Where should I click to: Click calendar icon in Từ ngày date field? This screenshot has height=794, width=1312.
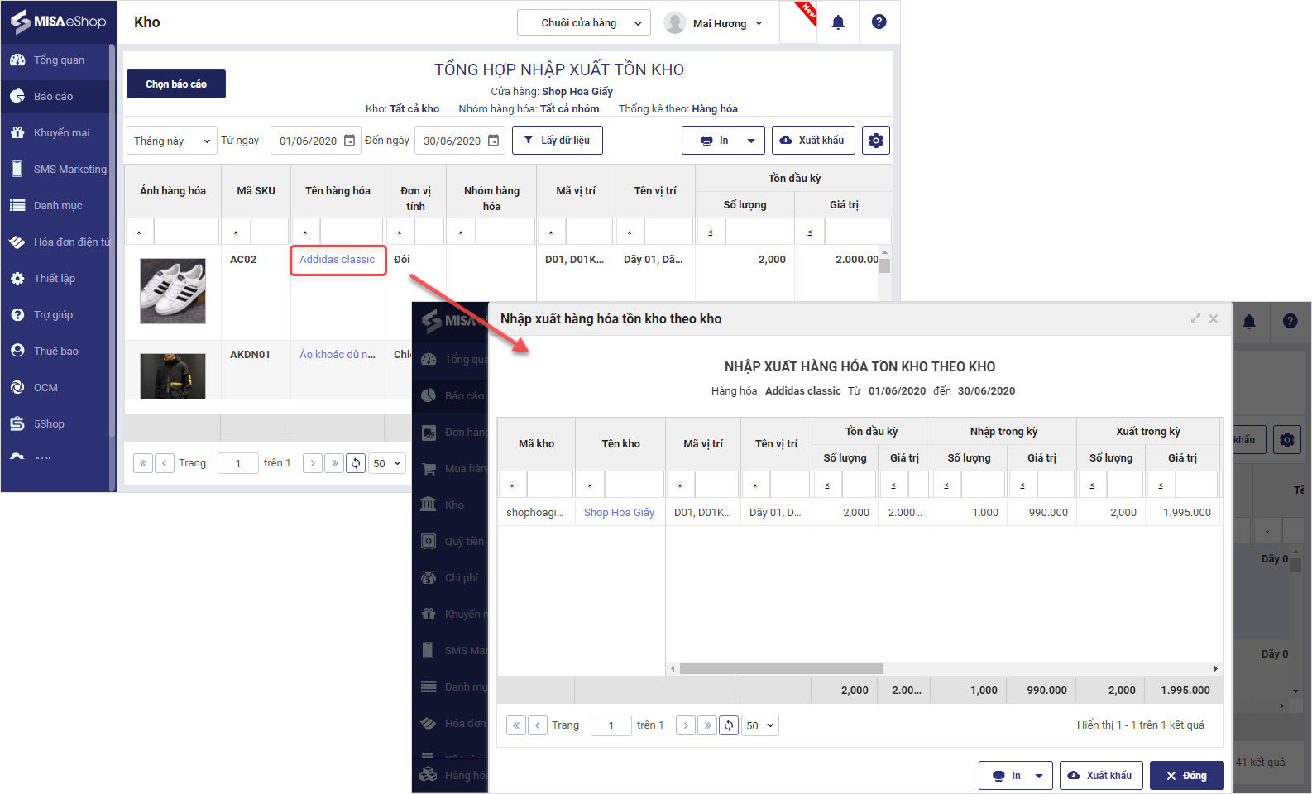(x=350, y=141)
